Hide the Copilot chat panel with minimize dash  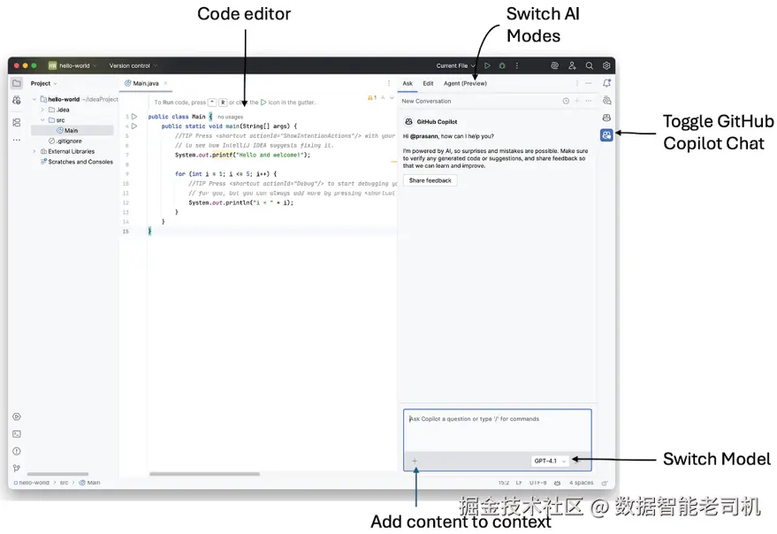tap(588, 83)
